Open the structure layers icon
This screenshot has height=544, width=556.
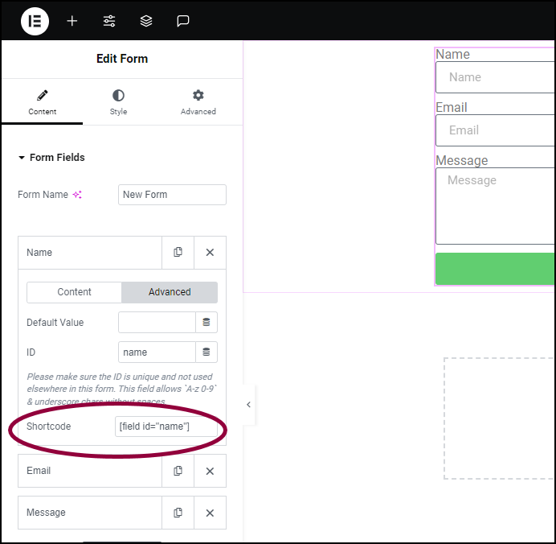click(x=146, y=21)
